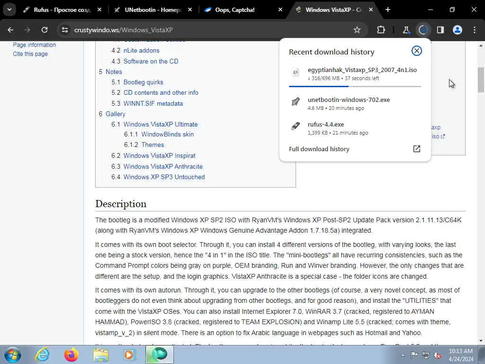
Task: Open the Extensions puzzle icon
Action: pyautogui.click(x=381, y=30)
